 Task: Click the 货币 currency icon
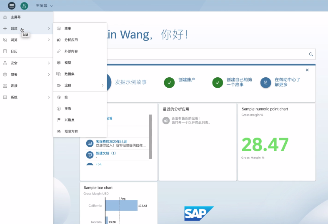click(x=59, y=108)
